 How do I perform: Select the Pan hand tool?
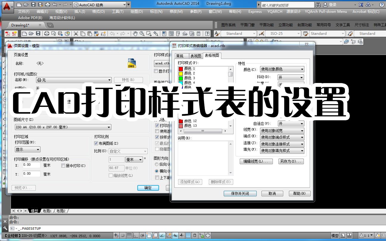coord(135,34)
